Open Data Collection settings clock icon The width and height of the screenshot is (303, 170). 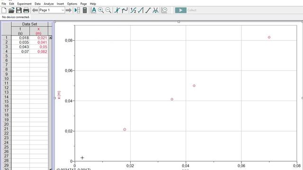pos(164,10)
